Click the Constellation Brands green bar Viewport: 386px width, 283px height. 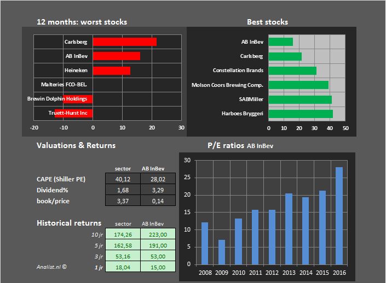click(292, 71)
